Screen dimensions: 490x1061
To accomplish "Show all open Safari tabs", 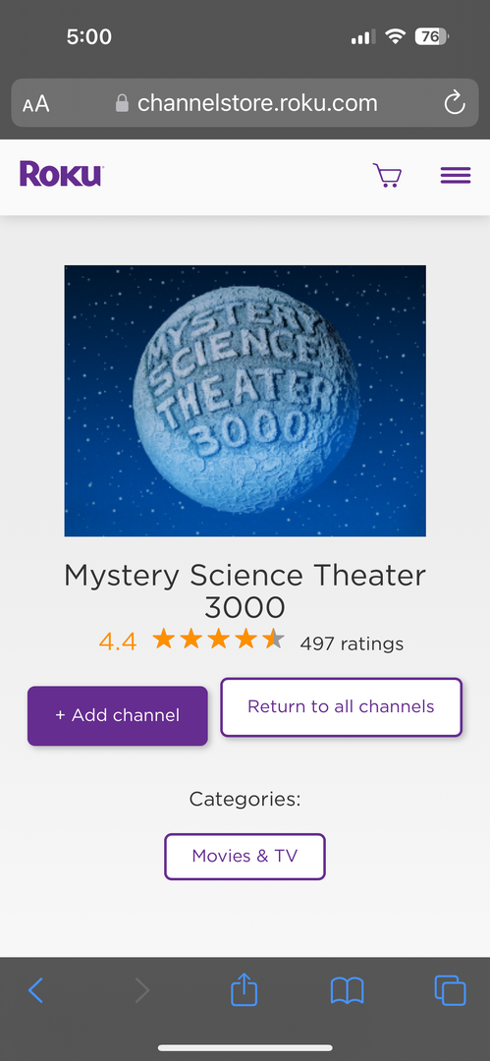I will point(450,990).
